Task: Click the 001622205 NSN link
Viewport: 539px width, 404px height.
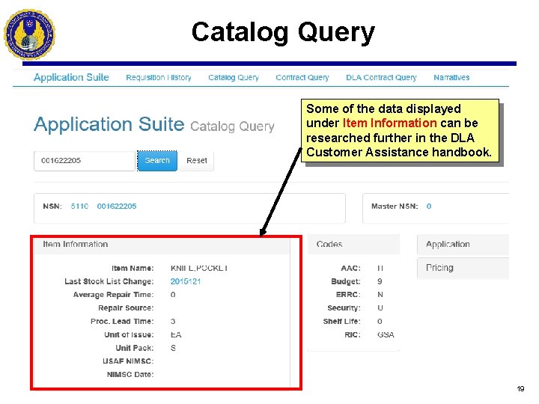Action: point(117,206)
